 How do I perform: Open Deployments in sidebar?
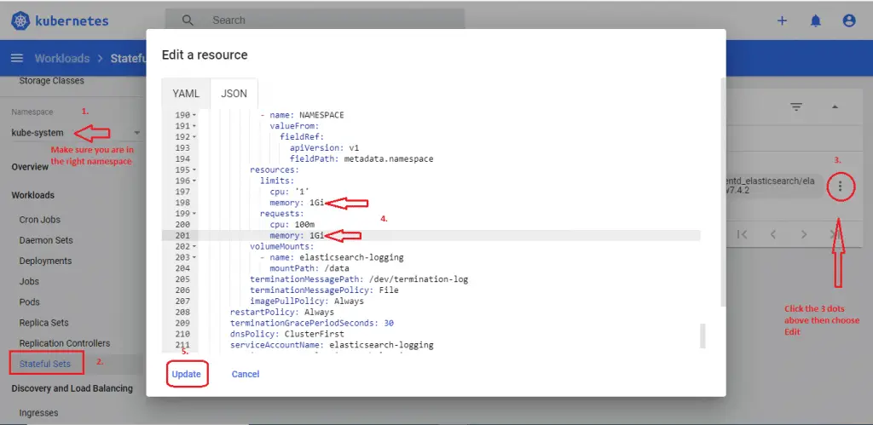point(46,261)
